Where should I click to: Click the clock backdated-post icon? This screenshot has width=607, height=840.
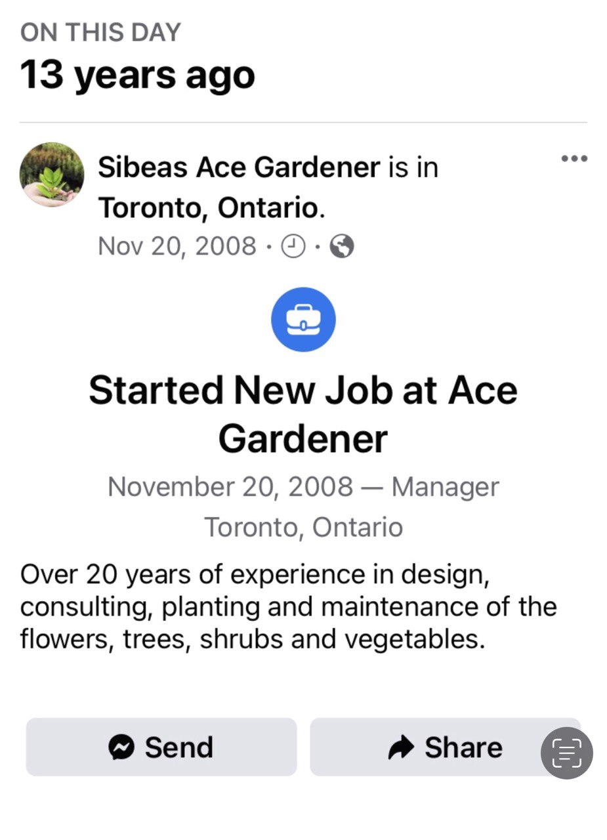293,247
